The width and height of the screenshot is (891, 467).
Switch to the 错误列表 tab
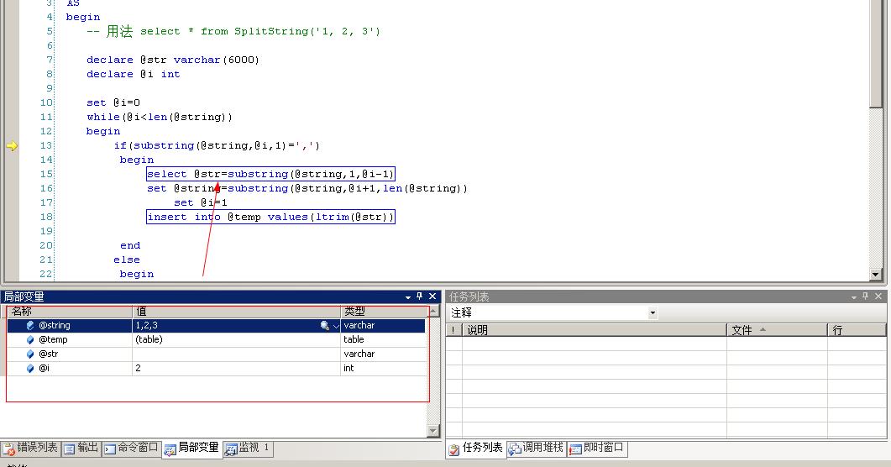click(30, 449)
